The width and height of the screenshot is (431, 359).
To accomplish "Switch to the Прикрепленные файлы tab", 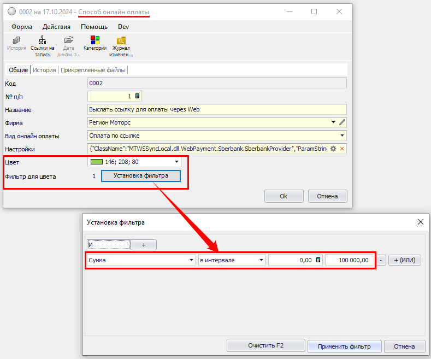I will [x=93, y=70].
